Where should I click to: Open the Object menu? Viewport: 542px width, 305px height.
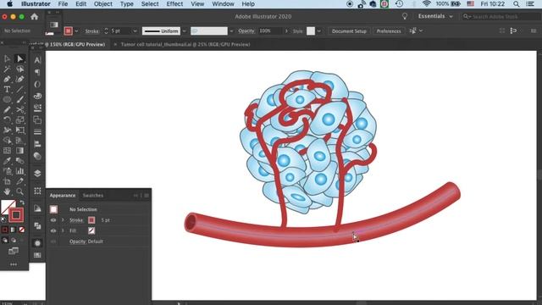[103, 4]
